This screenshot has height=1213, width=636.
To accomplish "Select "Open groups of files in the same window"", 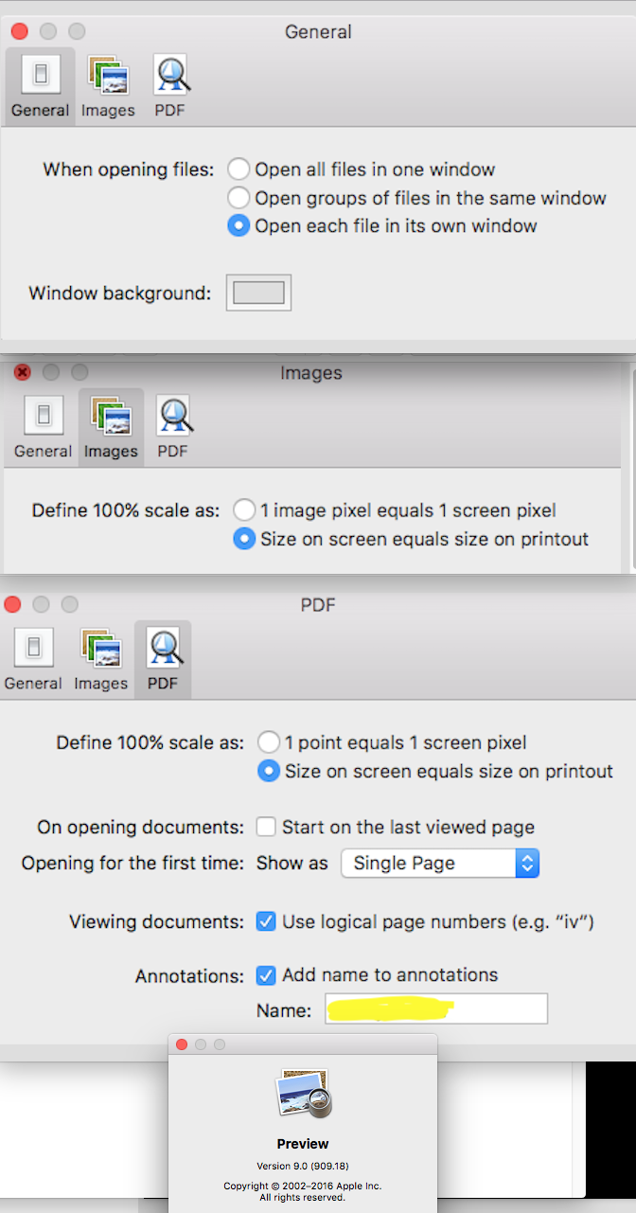I will tap(238, 197).
